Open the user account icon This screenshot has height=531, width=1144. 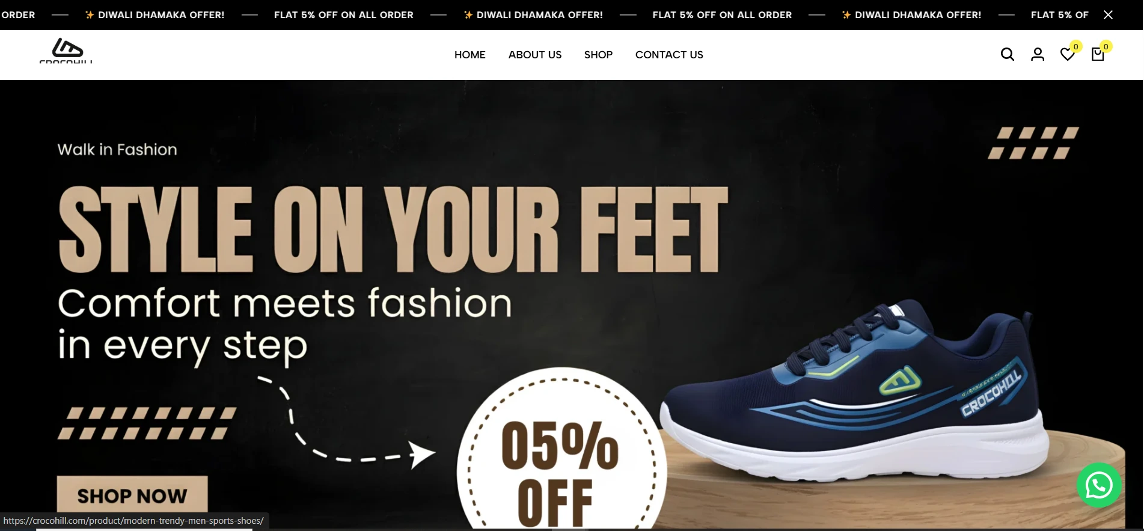point(1038,55)
